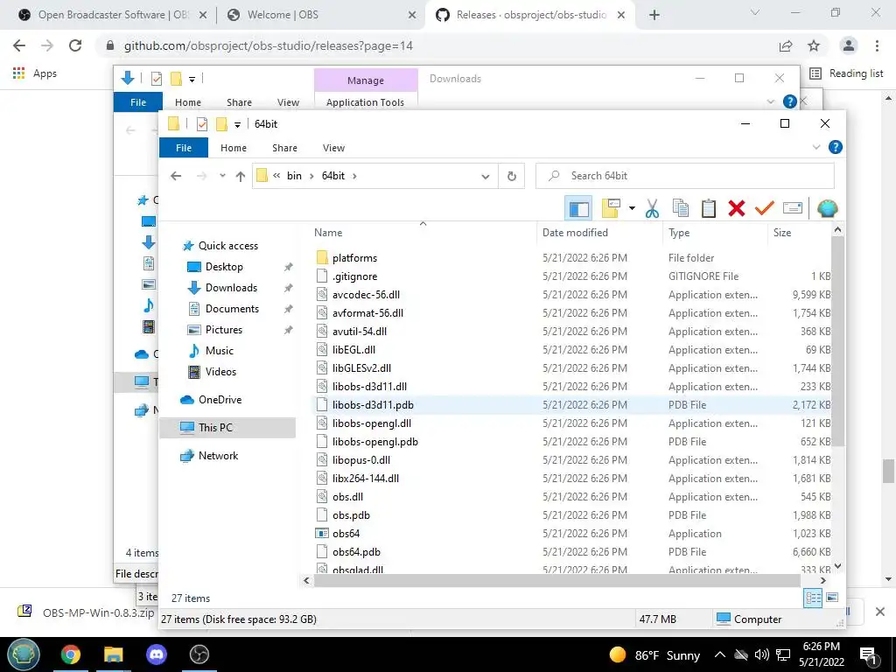The width and height of the screenshot is (896, 672).
Task: Select OneDrive in navigation pane
Action: point(220,400)
